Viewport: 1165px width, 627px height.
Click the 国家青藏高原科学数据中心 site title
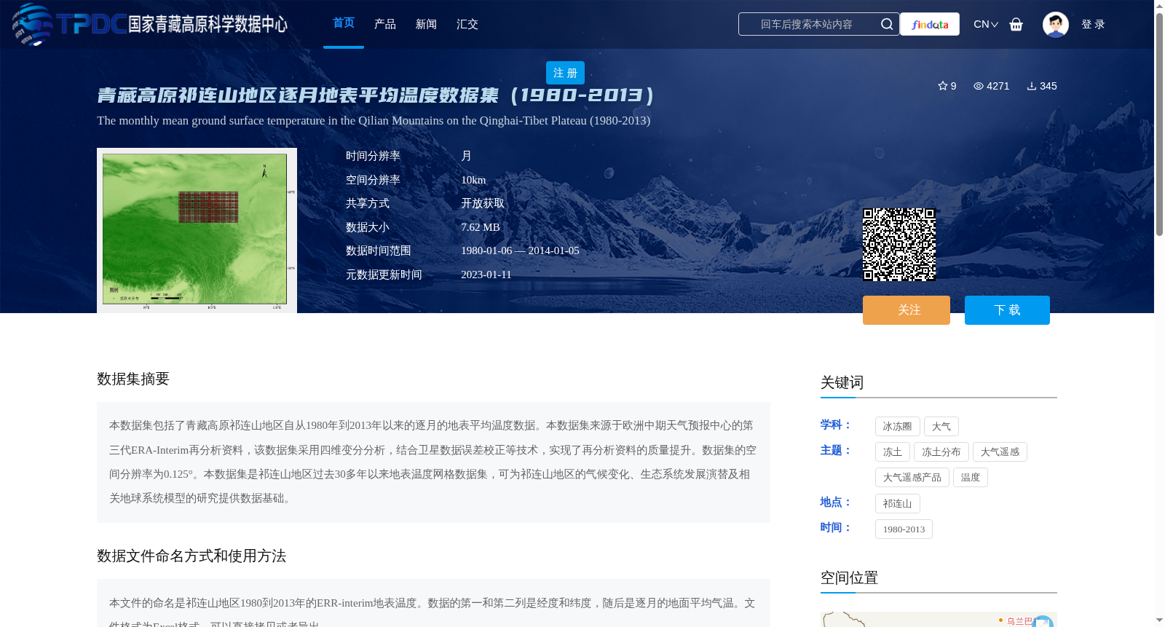click(x=208, y=24)
